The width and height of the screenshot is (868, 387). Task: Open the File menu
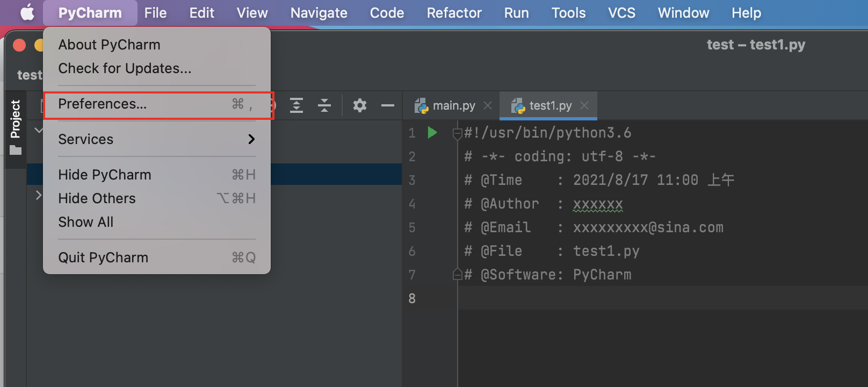coord(155,13)
